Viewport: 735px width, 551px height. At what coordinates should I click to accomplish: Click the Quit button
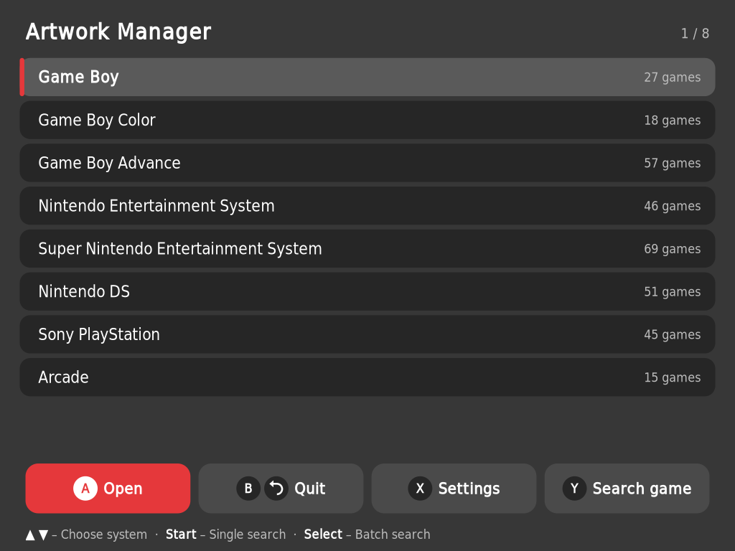(281, 488)
